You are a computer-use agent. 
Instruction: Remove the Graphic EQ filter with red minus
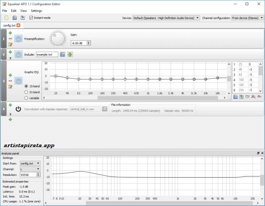click(10, 81)
